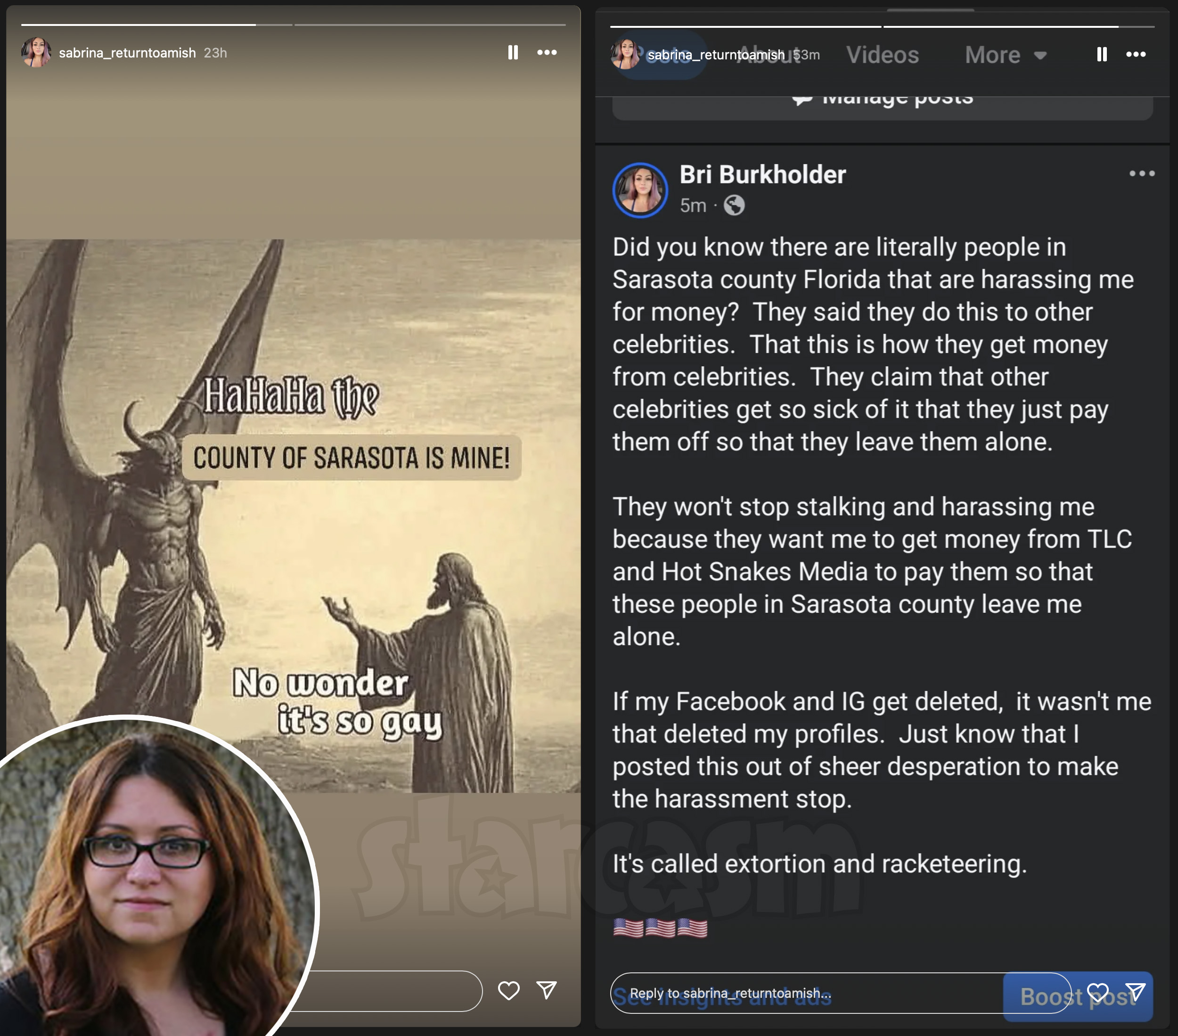Click sabrina_returntoamish avatar in right story header
The width and height of the screenshot is (1178, 1036).
pyautogui.click(x=626, y=54)
